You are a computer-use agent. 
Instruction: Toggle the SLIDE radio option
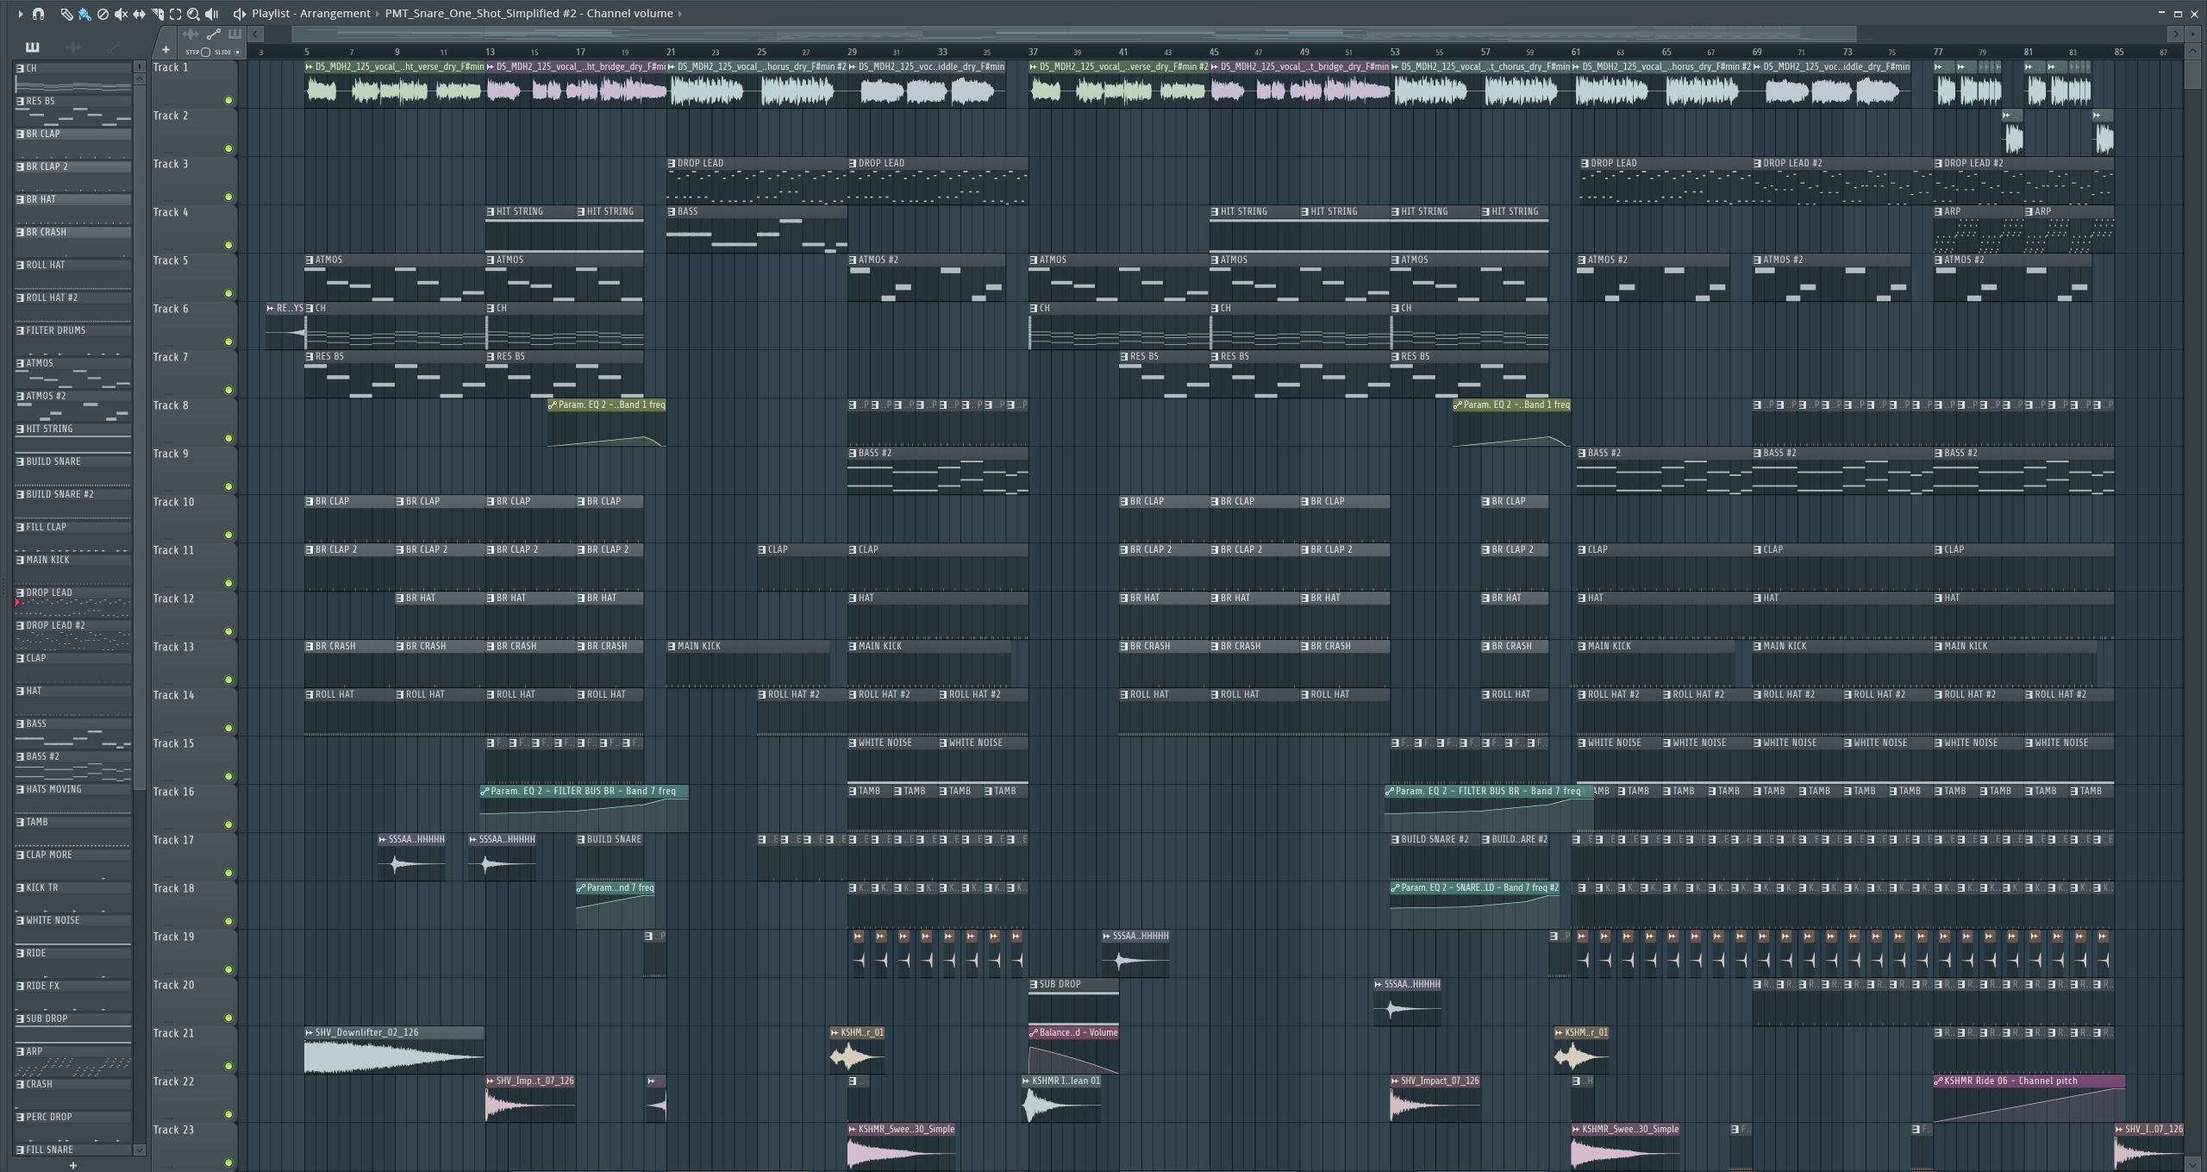tap(237, 52)
